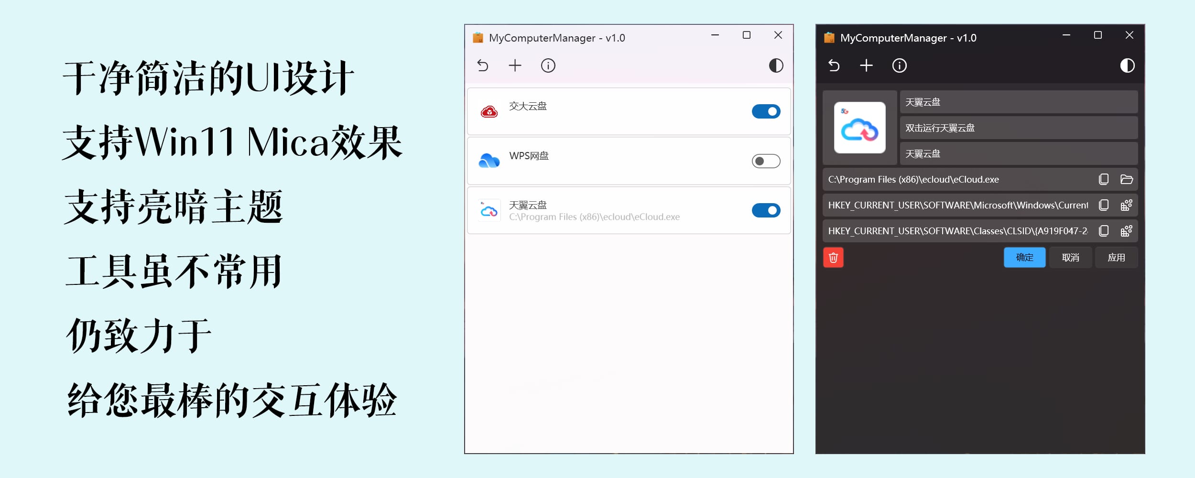Copy the Classes\CLSID registry path

pos(1104,231)
